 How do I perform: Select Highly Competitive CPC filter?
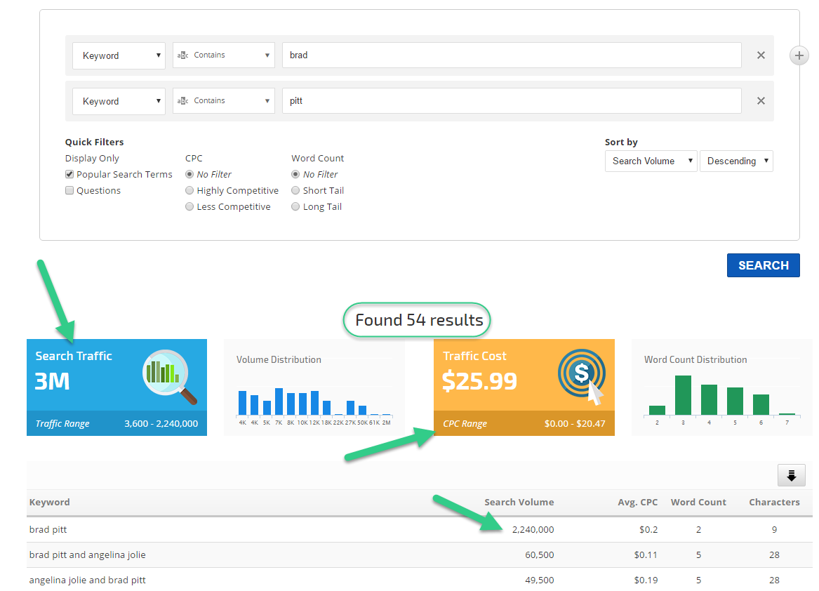coord(189,191)
